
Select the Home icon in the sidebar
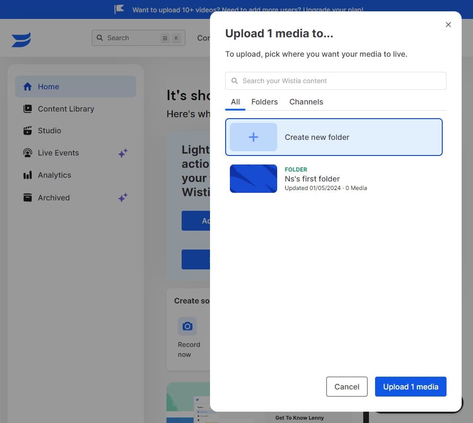[27, 86]
